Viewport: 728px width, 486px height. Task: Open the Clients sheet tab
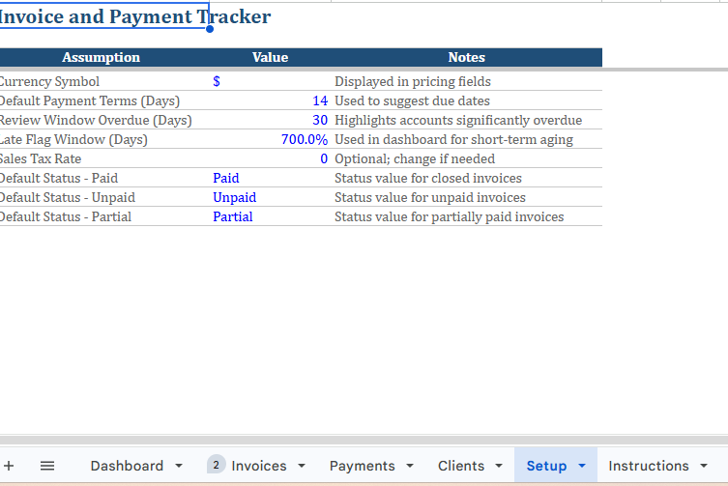click(x=461, y=466)
